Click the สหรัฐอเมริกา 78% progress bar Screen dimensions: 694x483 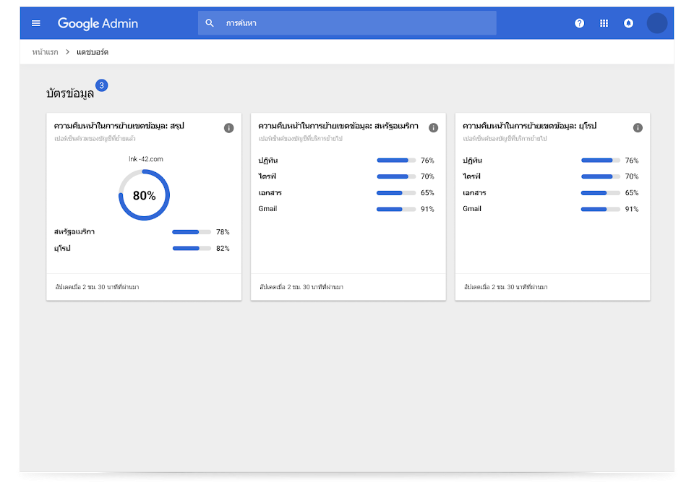point(192,232)
